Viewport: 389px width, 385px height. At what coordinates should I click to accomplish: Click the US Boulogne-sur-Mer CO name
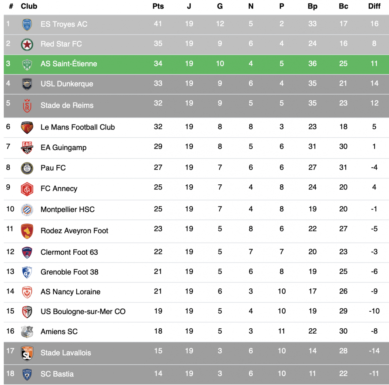tap(83, 311)
